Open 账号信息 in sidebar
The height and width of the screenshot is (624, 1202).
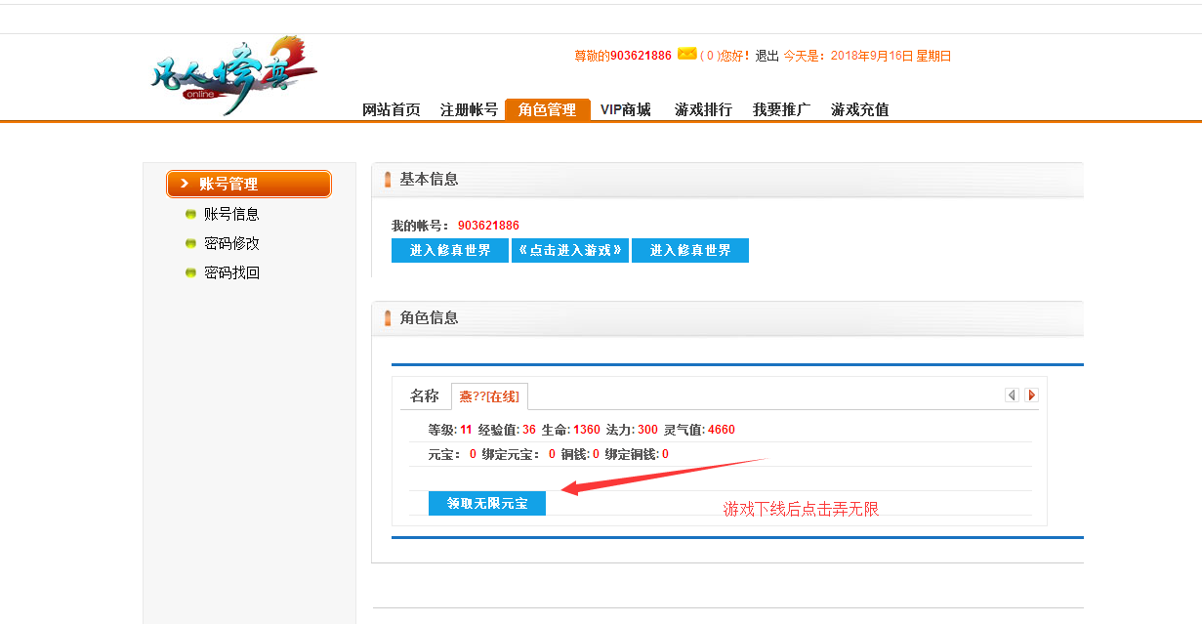coord(231,214)
